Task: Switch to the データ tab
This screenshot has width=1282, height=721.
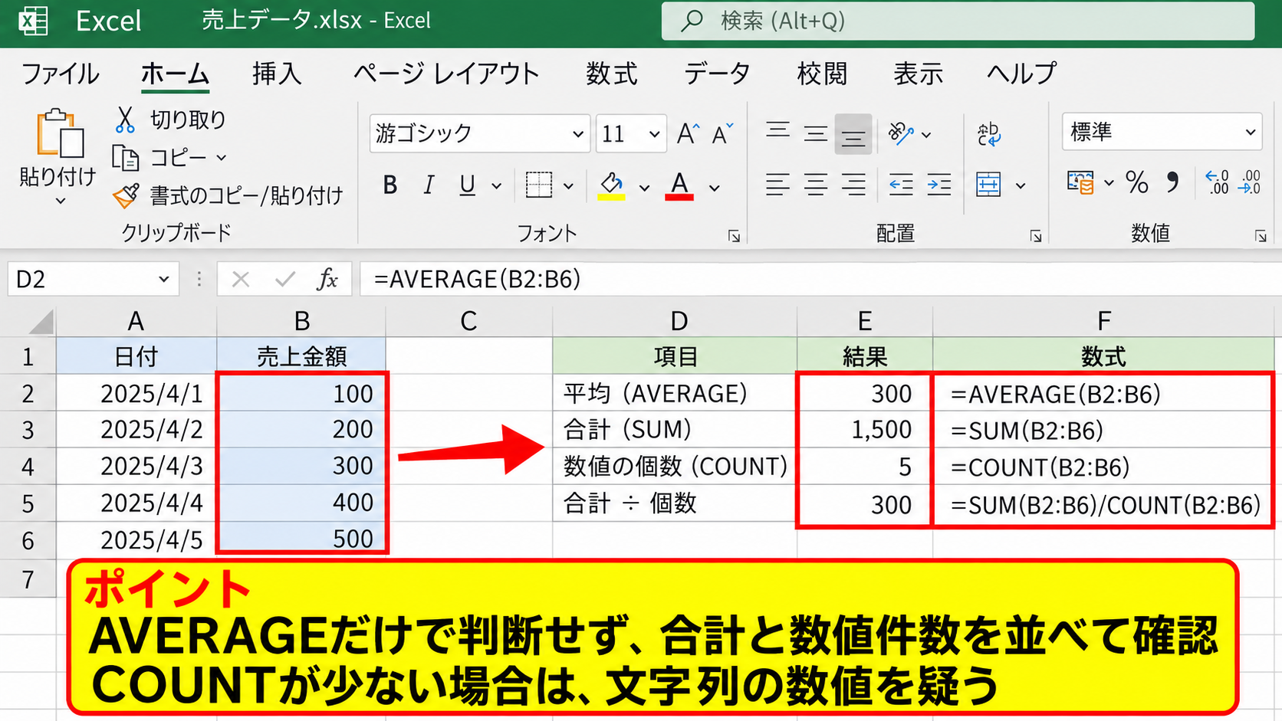Action: click(717, 74)
